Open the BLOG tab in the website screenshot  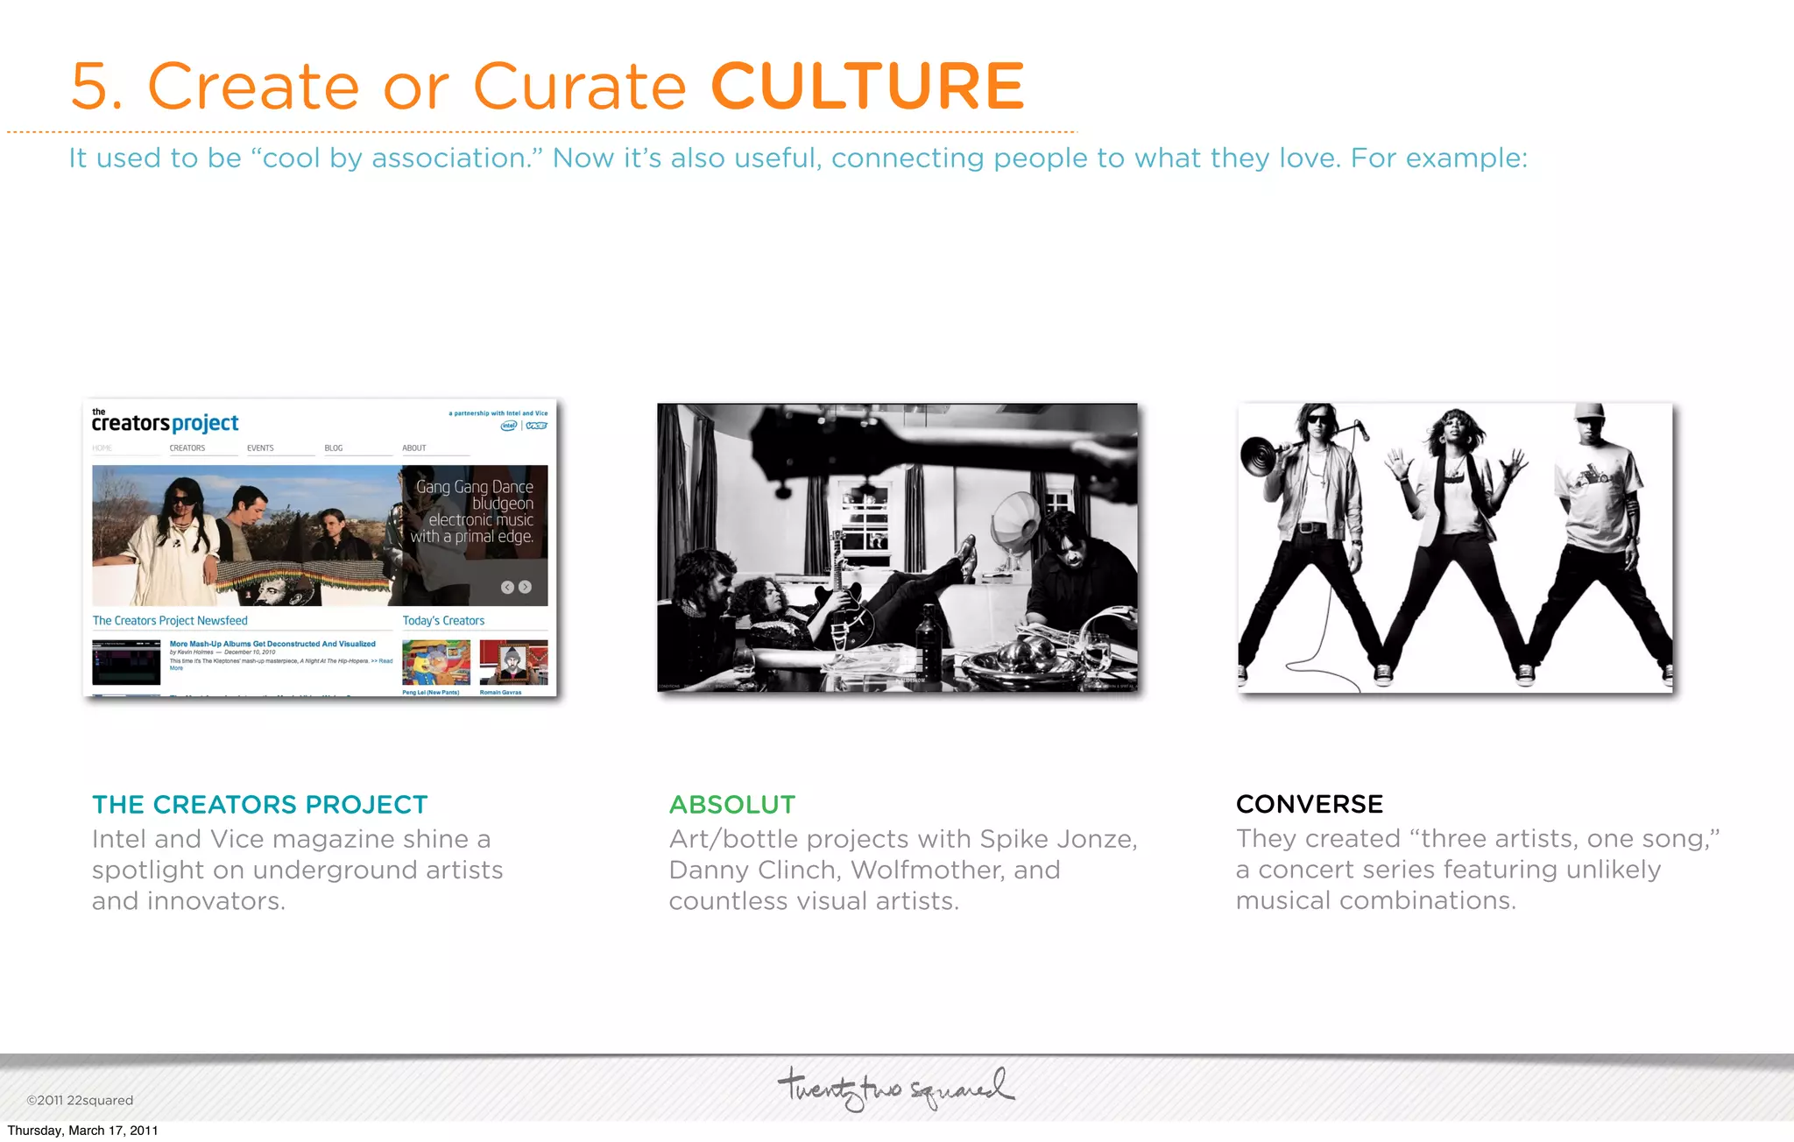point(334,448)
